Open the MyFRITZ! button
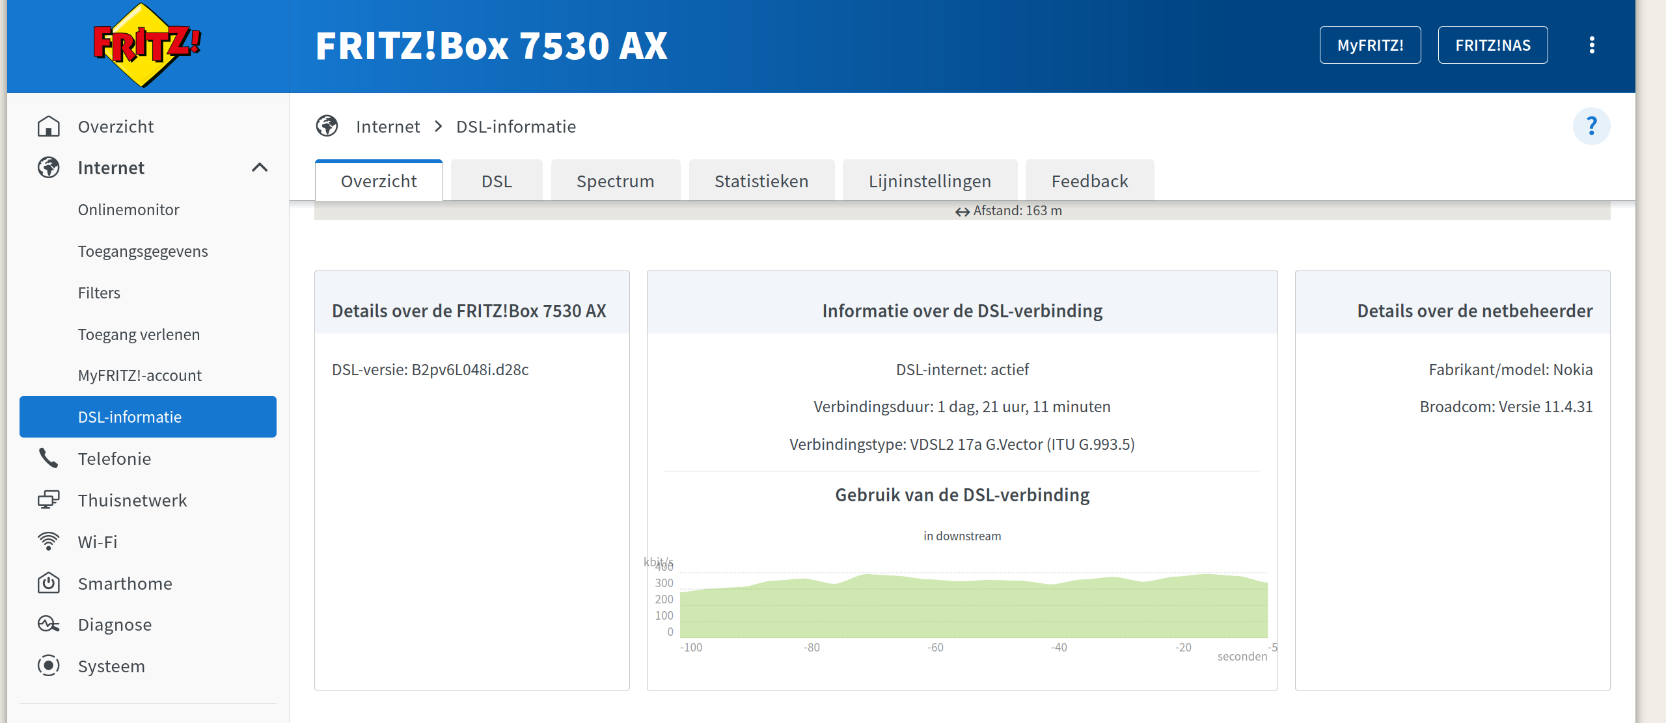 [x=1370, y=46]
